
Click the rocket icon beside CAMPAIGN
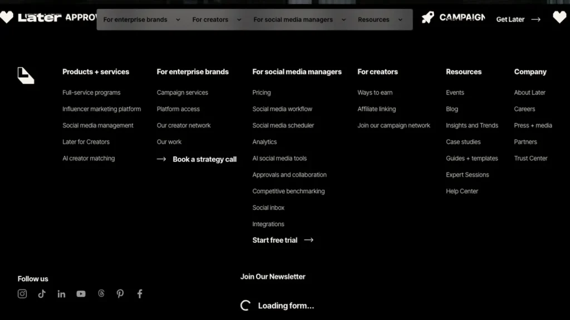click(x=428, y=17)
